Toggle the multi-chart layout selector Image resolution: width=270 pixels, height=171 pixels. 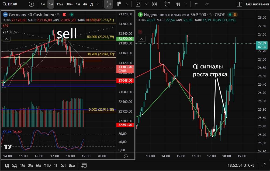coord(239,4)
